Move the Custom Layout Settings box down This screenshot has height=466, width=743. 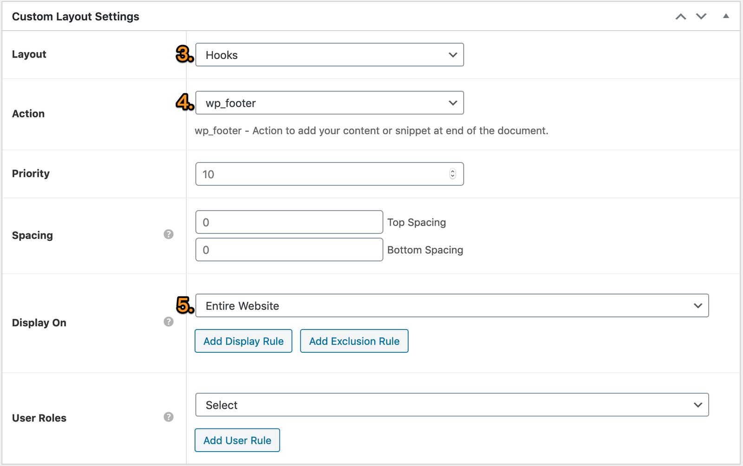tap(701, 16)
